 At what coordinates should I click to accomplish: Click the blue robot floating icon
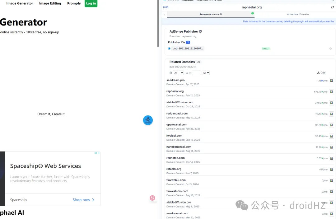point(148,120)
